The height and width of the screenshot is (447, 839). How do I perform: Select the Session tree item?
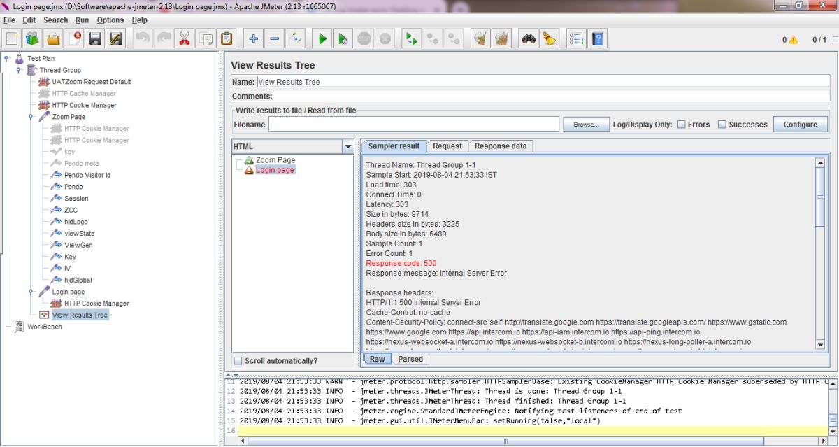point(76,199)
